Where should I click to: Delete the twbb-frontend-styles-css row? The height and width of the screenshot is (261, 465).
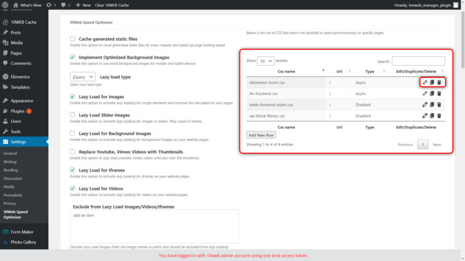tap(439, 105)
